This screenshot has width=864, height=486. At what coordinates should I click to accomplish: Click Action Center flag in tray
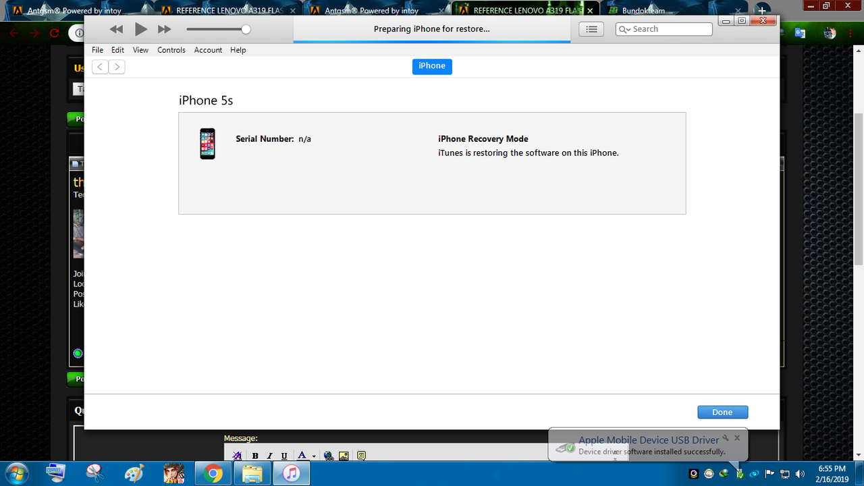(769, 473)
